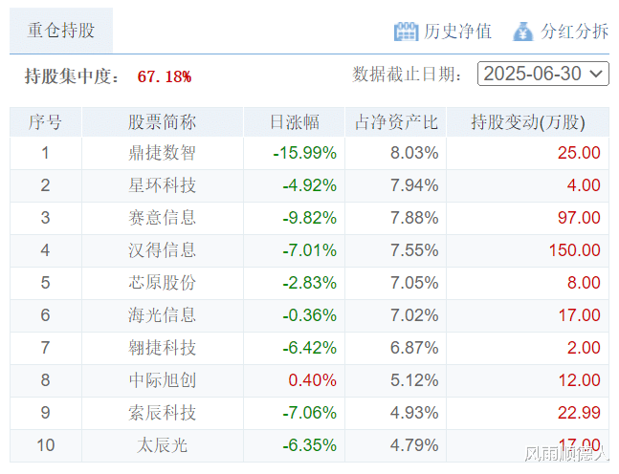This screenshot has width=619, height=474.
Task: Select the 7.02% net asset ratio
Action: [414, 315]
